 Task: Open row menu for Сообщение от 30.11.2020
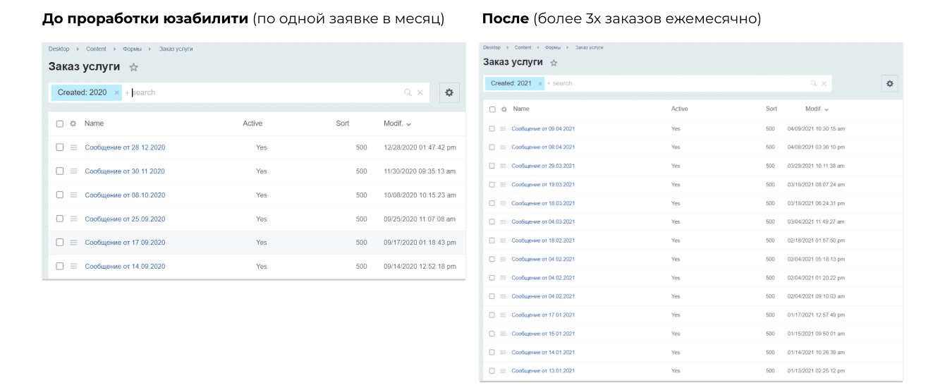(x=73, y=171)
